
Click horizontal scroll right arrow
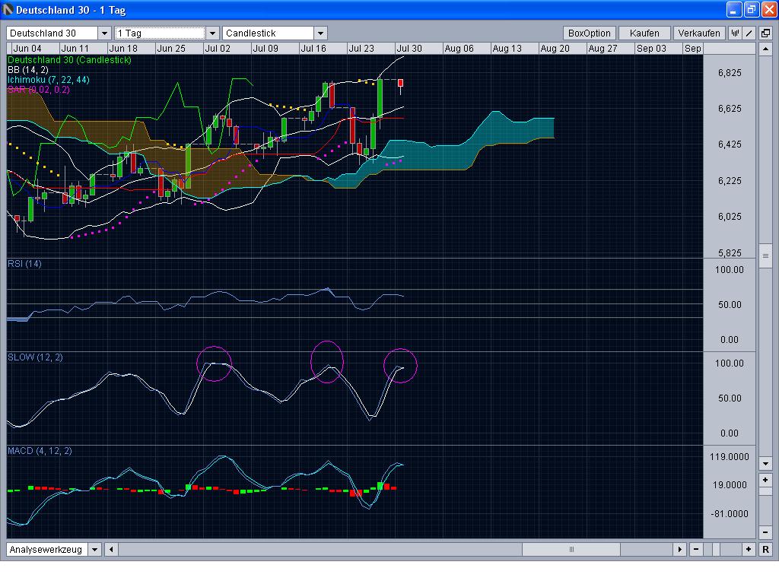679,549
